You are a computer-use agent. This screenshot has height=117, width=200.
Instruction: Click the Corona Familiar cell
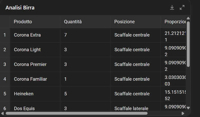30,79
